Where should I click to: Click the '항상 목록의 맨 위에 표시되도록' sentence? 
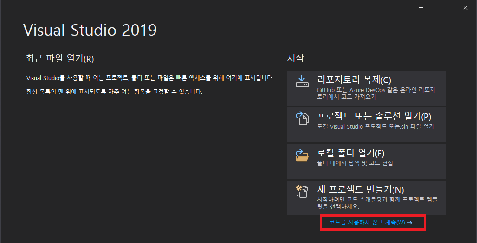pos(114,91)
